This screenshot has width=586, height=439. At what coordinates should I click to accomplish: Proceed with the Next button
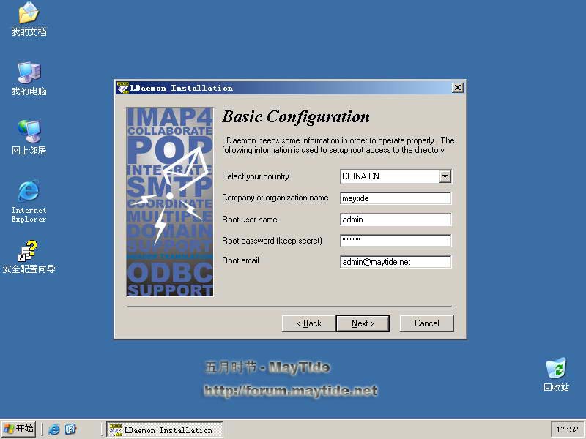point(363,323)
